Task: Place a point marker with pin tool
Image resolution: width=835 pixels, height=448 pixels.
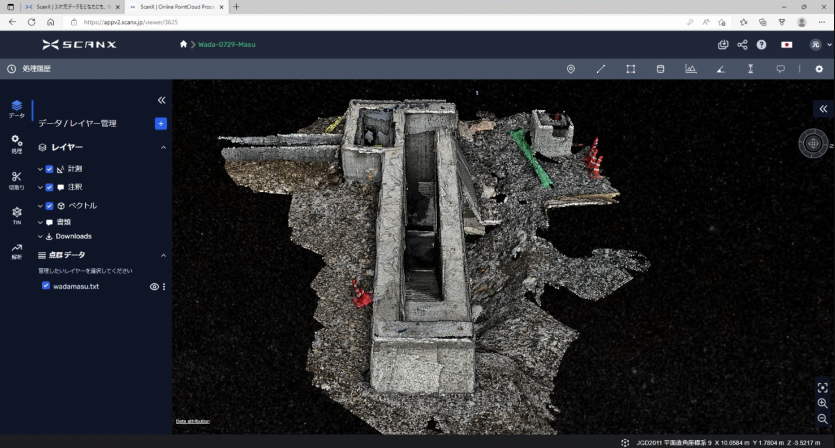Action: [x=571, y=69]
